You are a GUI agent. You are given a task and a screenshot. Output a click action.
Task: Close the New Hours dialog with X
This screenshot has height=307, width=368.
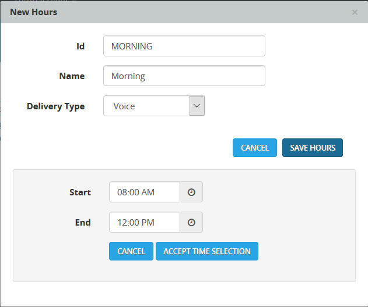click(x=355, y=12)
